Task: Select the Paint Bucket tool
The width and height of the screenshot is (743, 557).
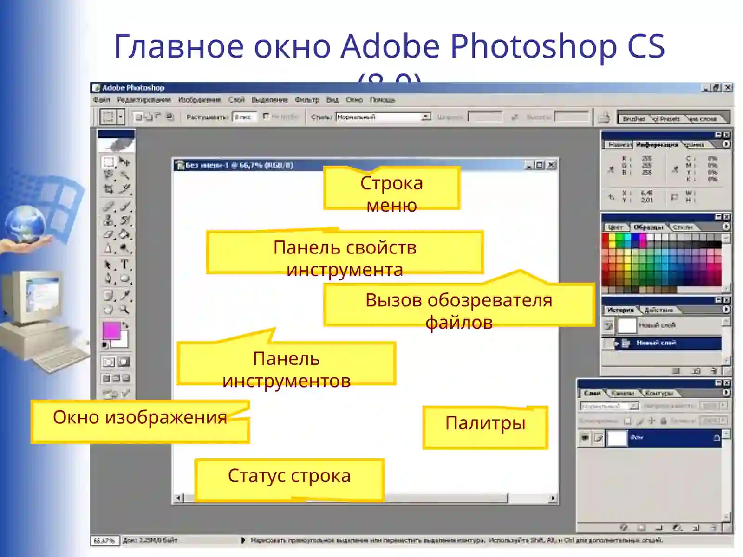Action: [x=124, y=234]
